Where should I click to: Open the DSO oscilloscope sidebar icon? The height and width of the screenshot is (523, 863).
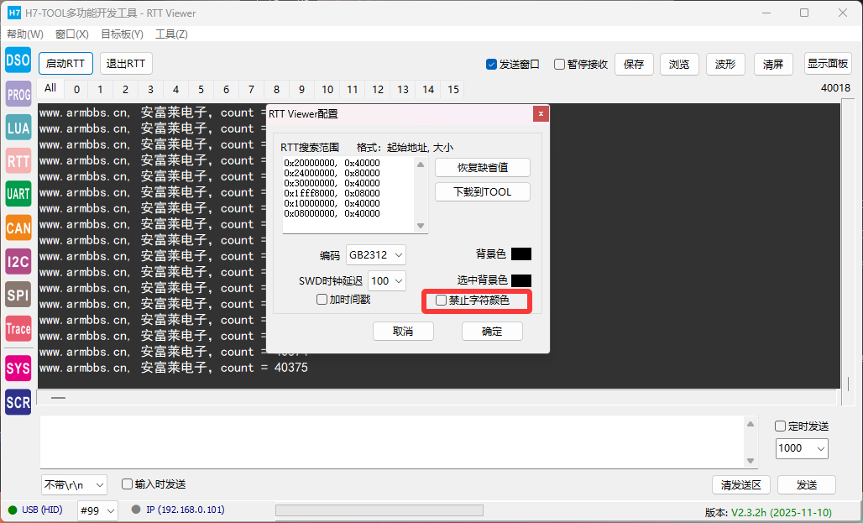coord(18,60)
